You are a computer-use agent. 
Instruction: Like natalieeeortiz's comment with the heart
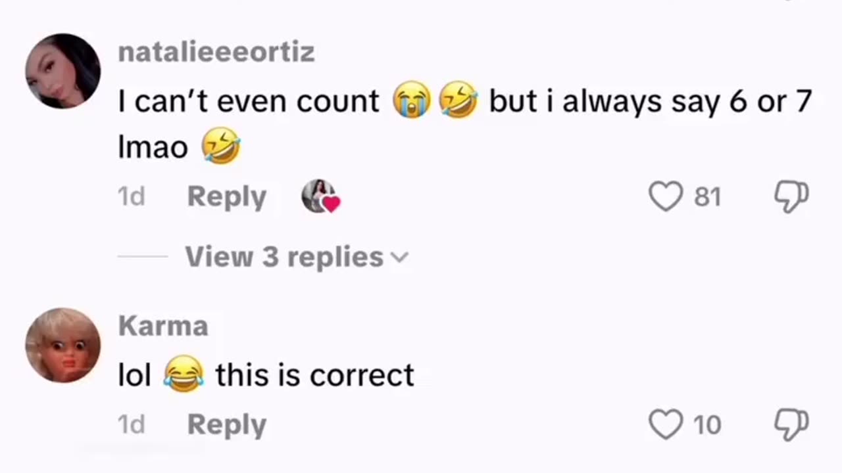666,196
